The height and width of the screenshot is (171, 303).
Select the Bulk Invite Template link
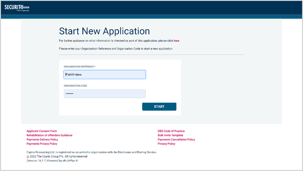coord(170,135)
